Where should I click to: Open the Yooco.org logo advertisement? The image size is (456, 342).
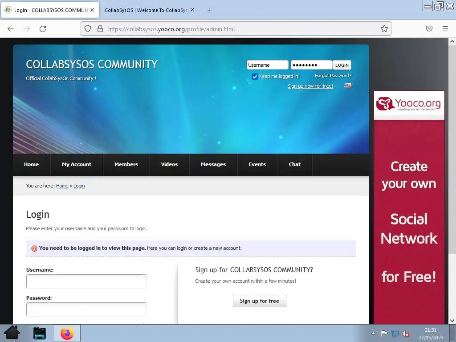coord(409,105)
